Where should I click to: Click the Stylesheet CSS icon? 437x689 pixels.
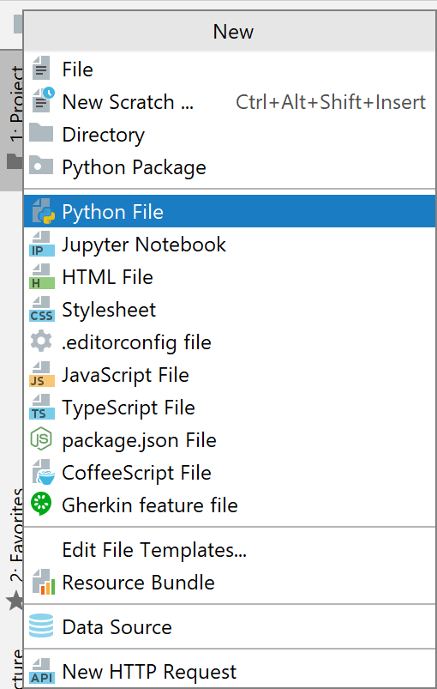pos(42,310)
